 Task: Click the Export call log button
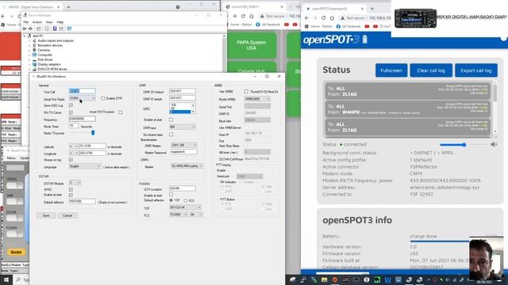[476, 70]
